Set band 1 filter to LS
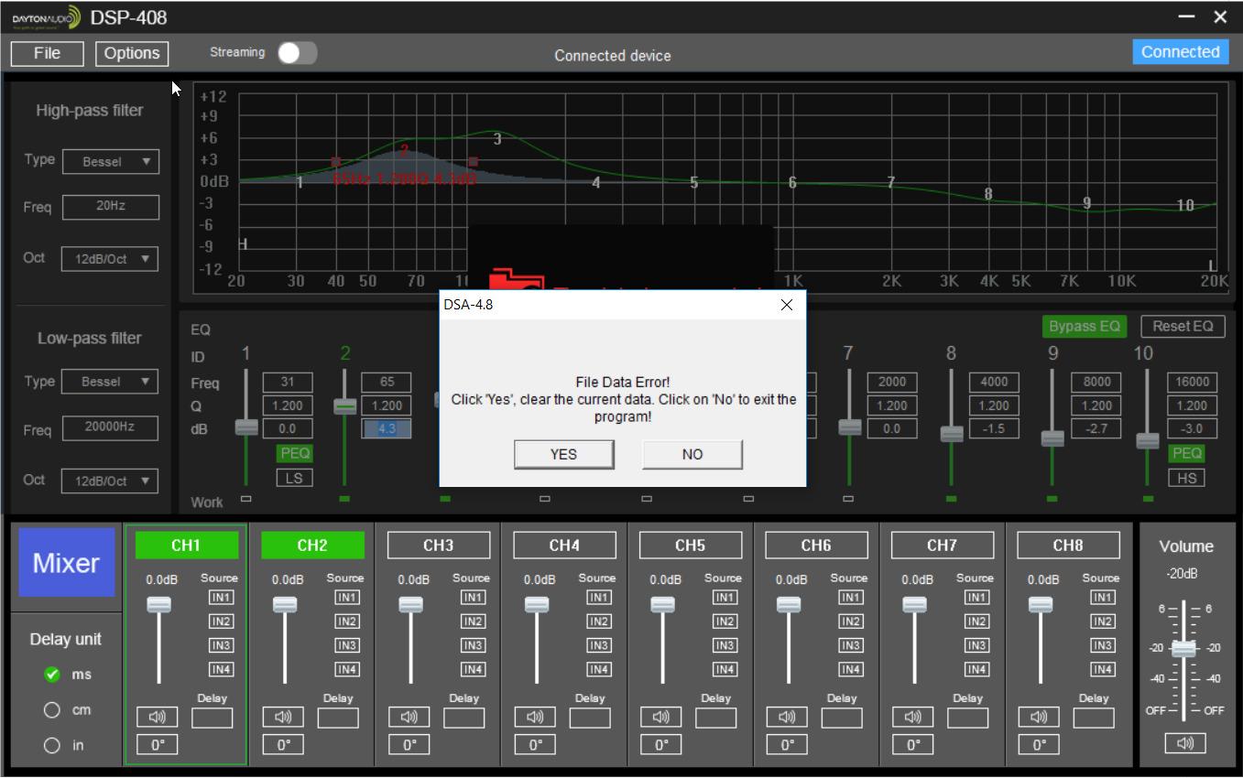This screenshot has height=778, width=1243. (x=294, y=478)
